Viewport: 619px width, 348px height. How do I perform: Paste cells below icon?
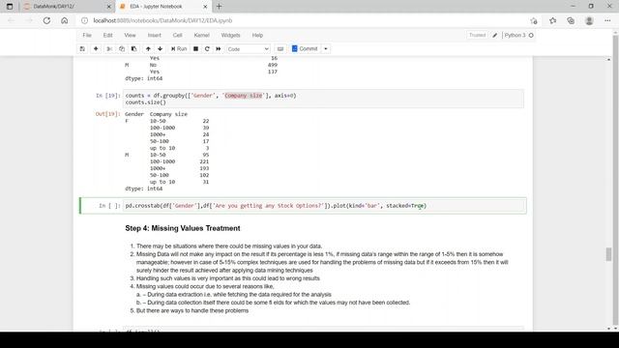pyautogui.click(x=133, y=49)
